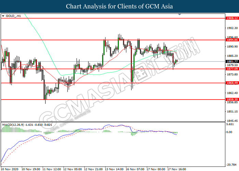
Task: Select the 1868.49 price level label
Action: (232, 83)
